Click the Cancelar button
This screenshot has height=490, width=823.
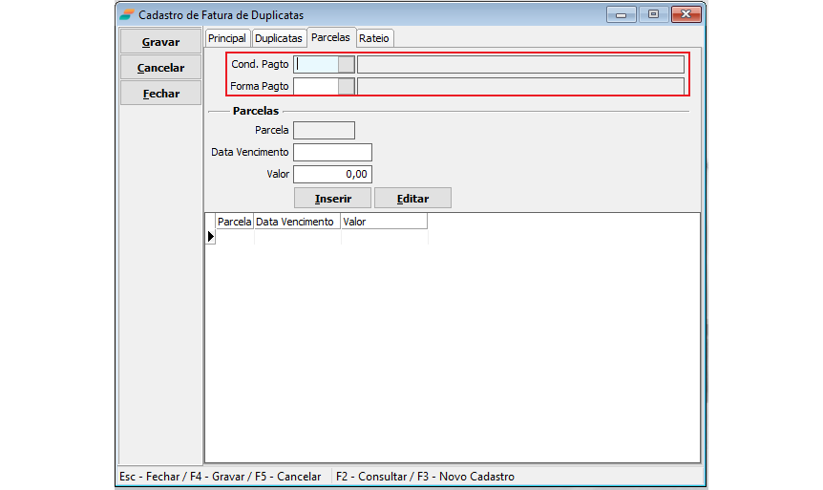coord(160,68)
